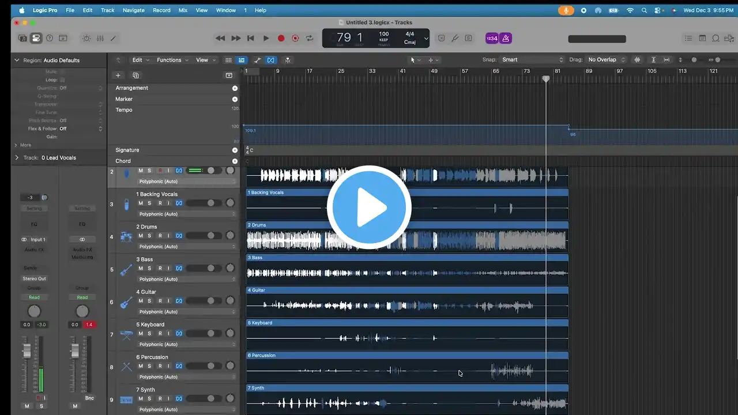The width and height of the screenshot is (738, 415).
Task: Open the Edit menu in Tracks area
Action: pos(141,60)
